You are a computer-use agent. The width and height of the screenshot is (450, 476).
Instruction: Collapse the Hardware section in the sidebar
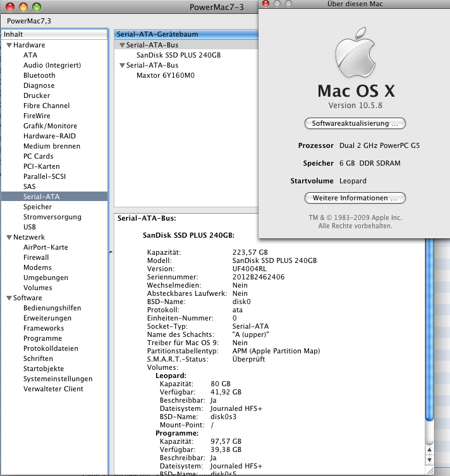pyautogui.click(x=9, y=46)
